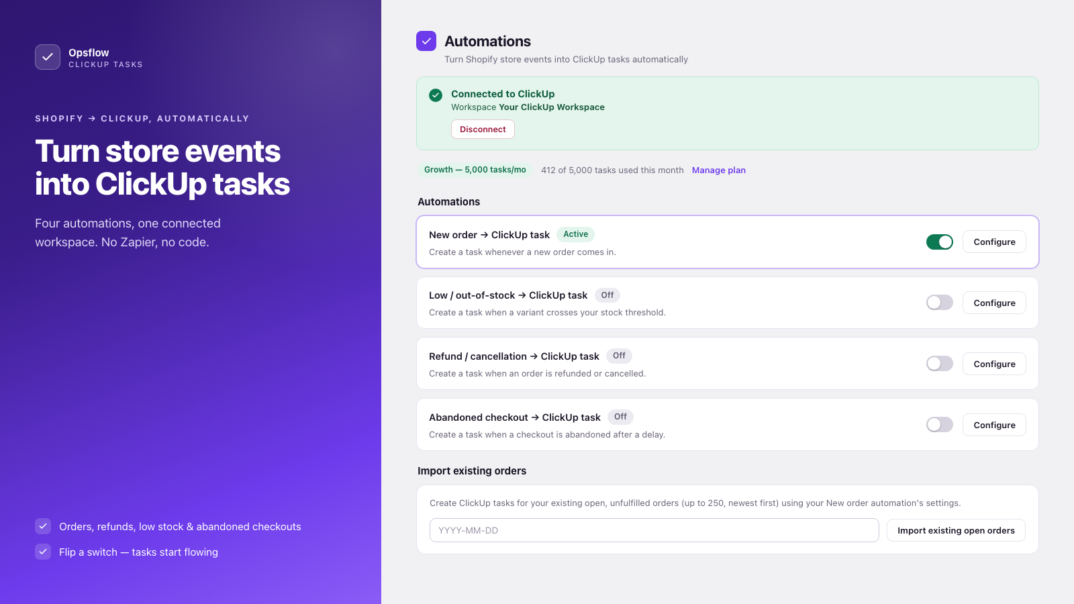Click the Connected to ClickUp heading
This screenshot has width=1074, height=604.
(503, 94)
